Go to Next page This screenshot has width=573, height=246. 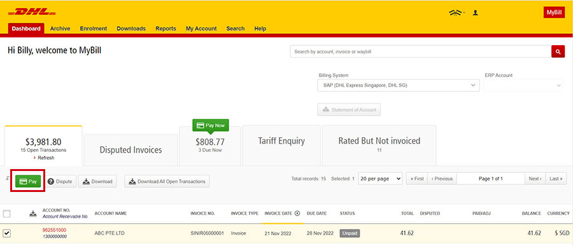(535, 179)
